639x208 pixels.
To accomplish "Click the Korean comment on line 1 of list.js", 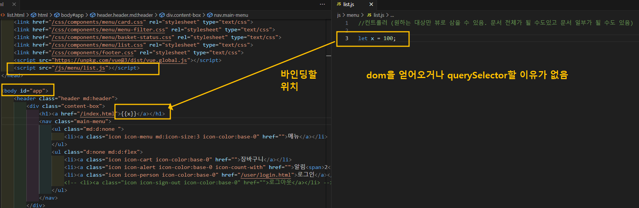I will (x=495, y=23).
